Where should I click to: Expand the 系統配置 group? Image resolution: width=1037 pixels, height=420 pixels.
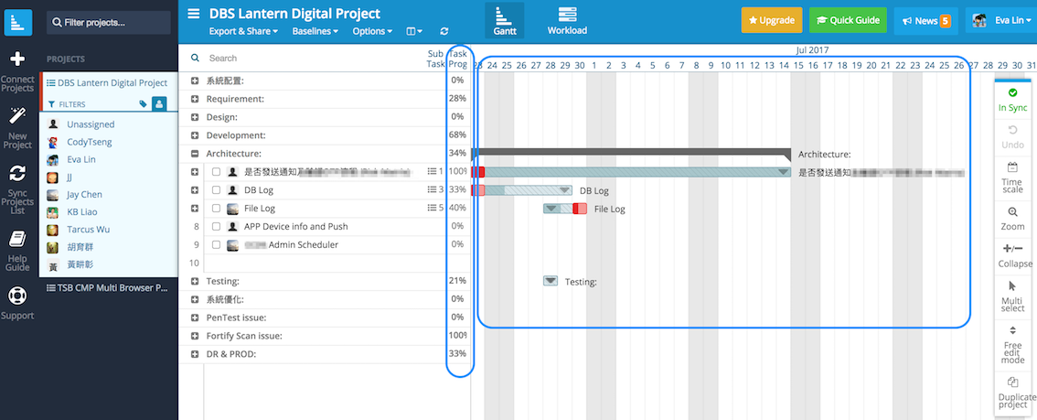point(195,81)
